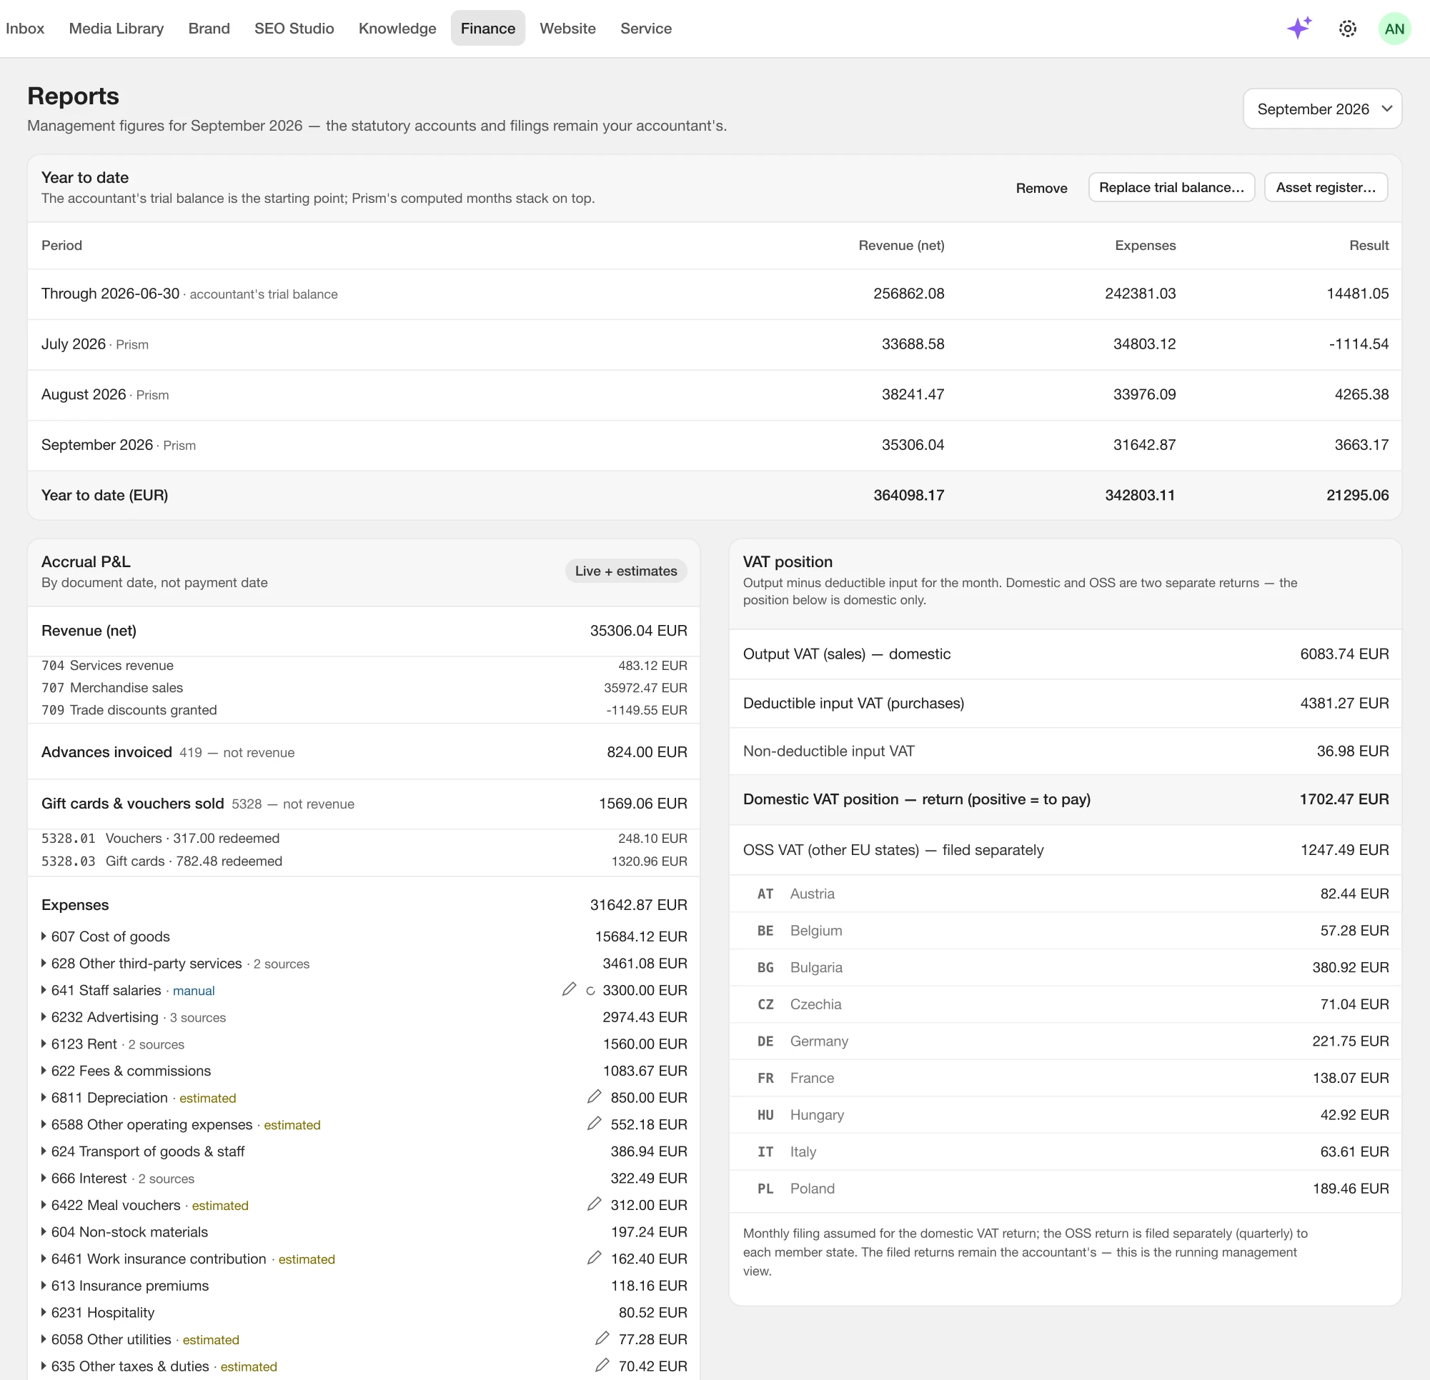Edit Depreciation estimate pencil icon
The width and height of the screenshot is (1430, 1380).
(594, 1096)
